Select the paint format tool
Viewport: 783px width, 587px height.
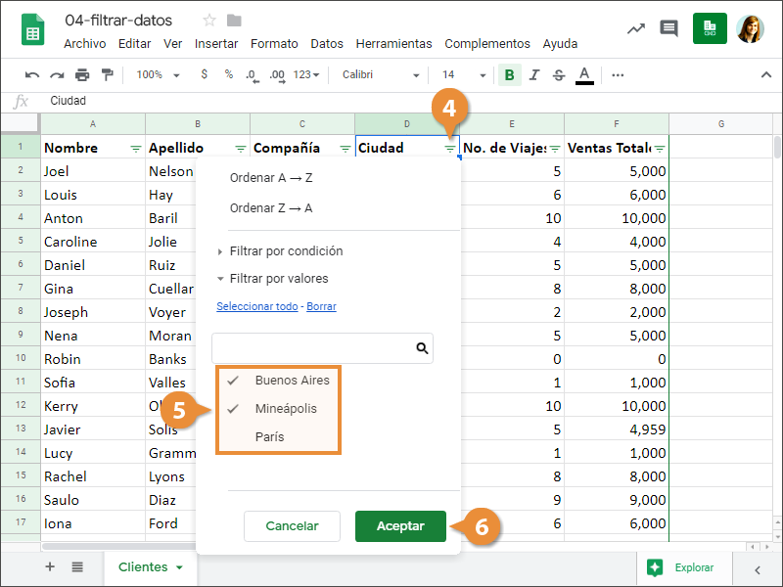(x=107, y=75)
